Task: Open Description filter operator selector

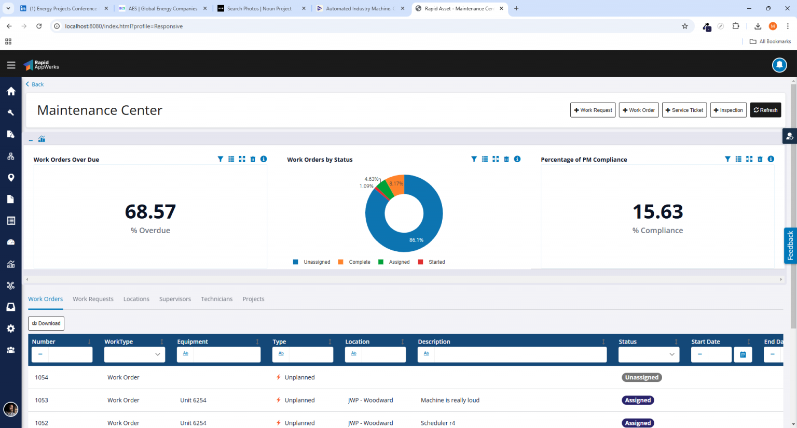Action: tap(426, 354)
